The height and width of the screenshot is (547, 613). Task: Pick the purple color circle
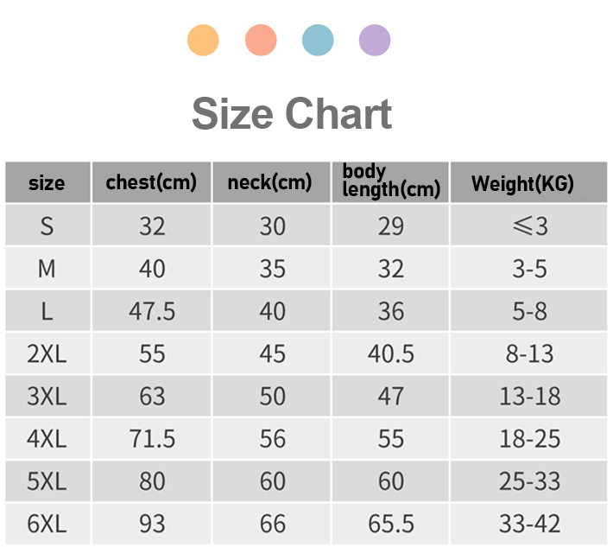375,41
